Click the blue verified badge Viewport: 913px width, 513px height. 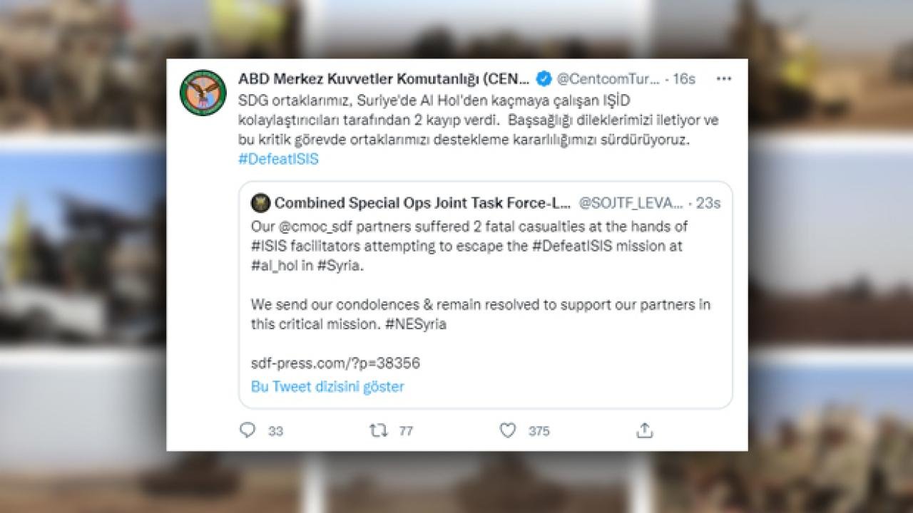[543, 78]
